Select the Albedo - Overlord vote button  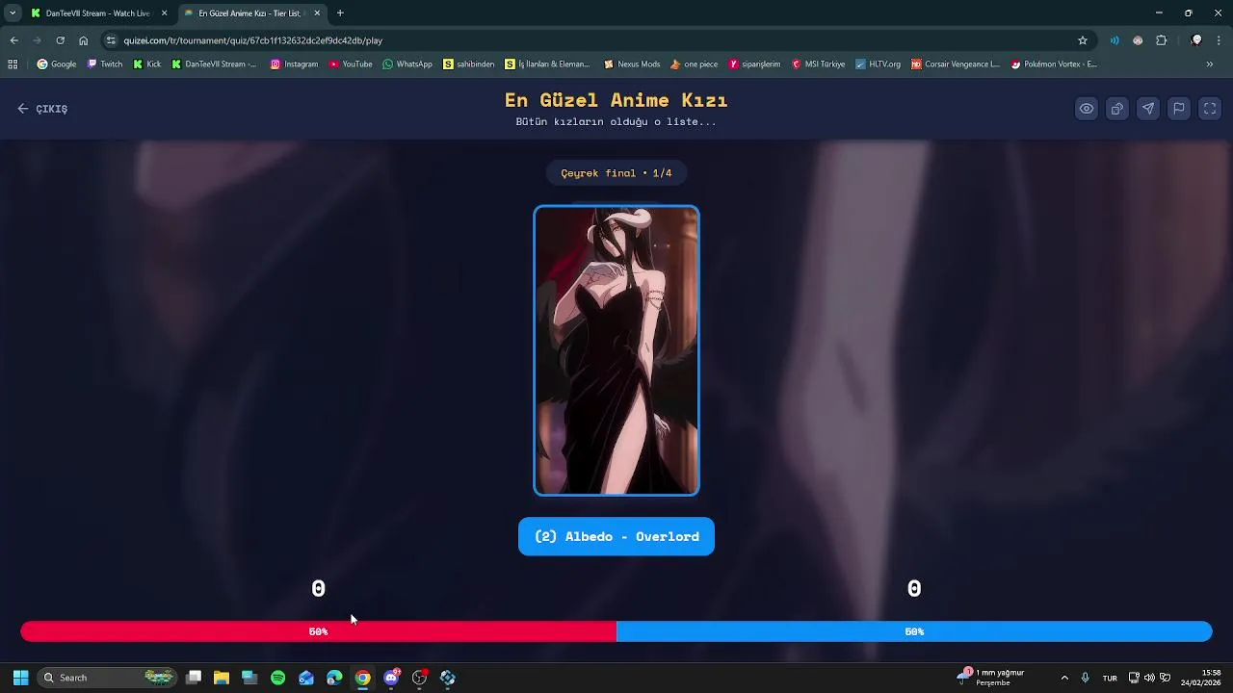(x=616, y=536)
